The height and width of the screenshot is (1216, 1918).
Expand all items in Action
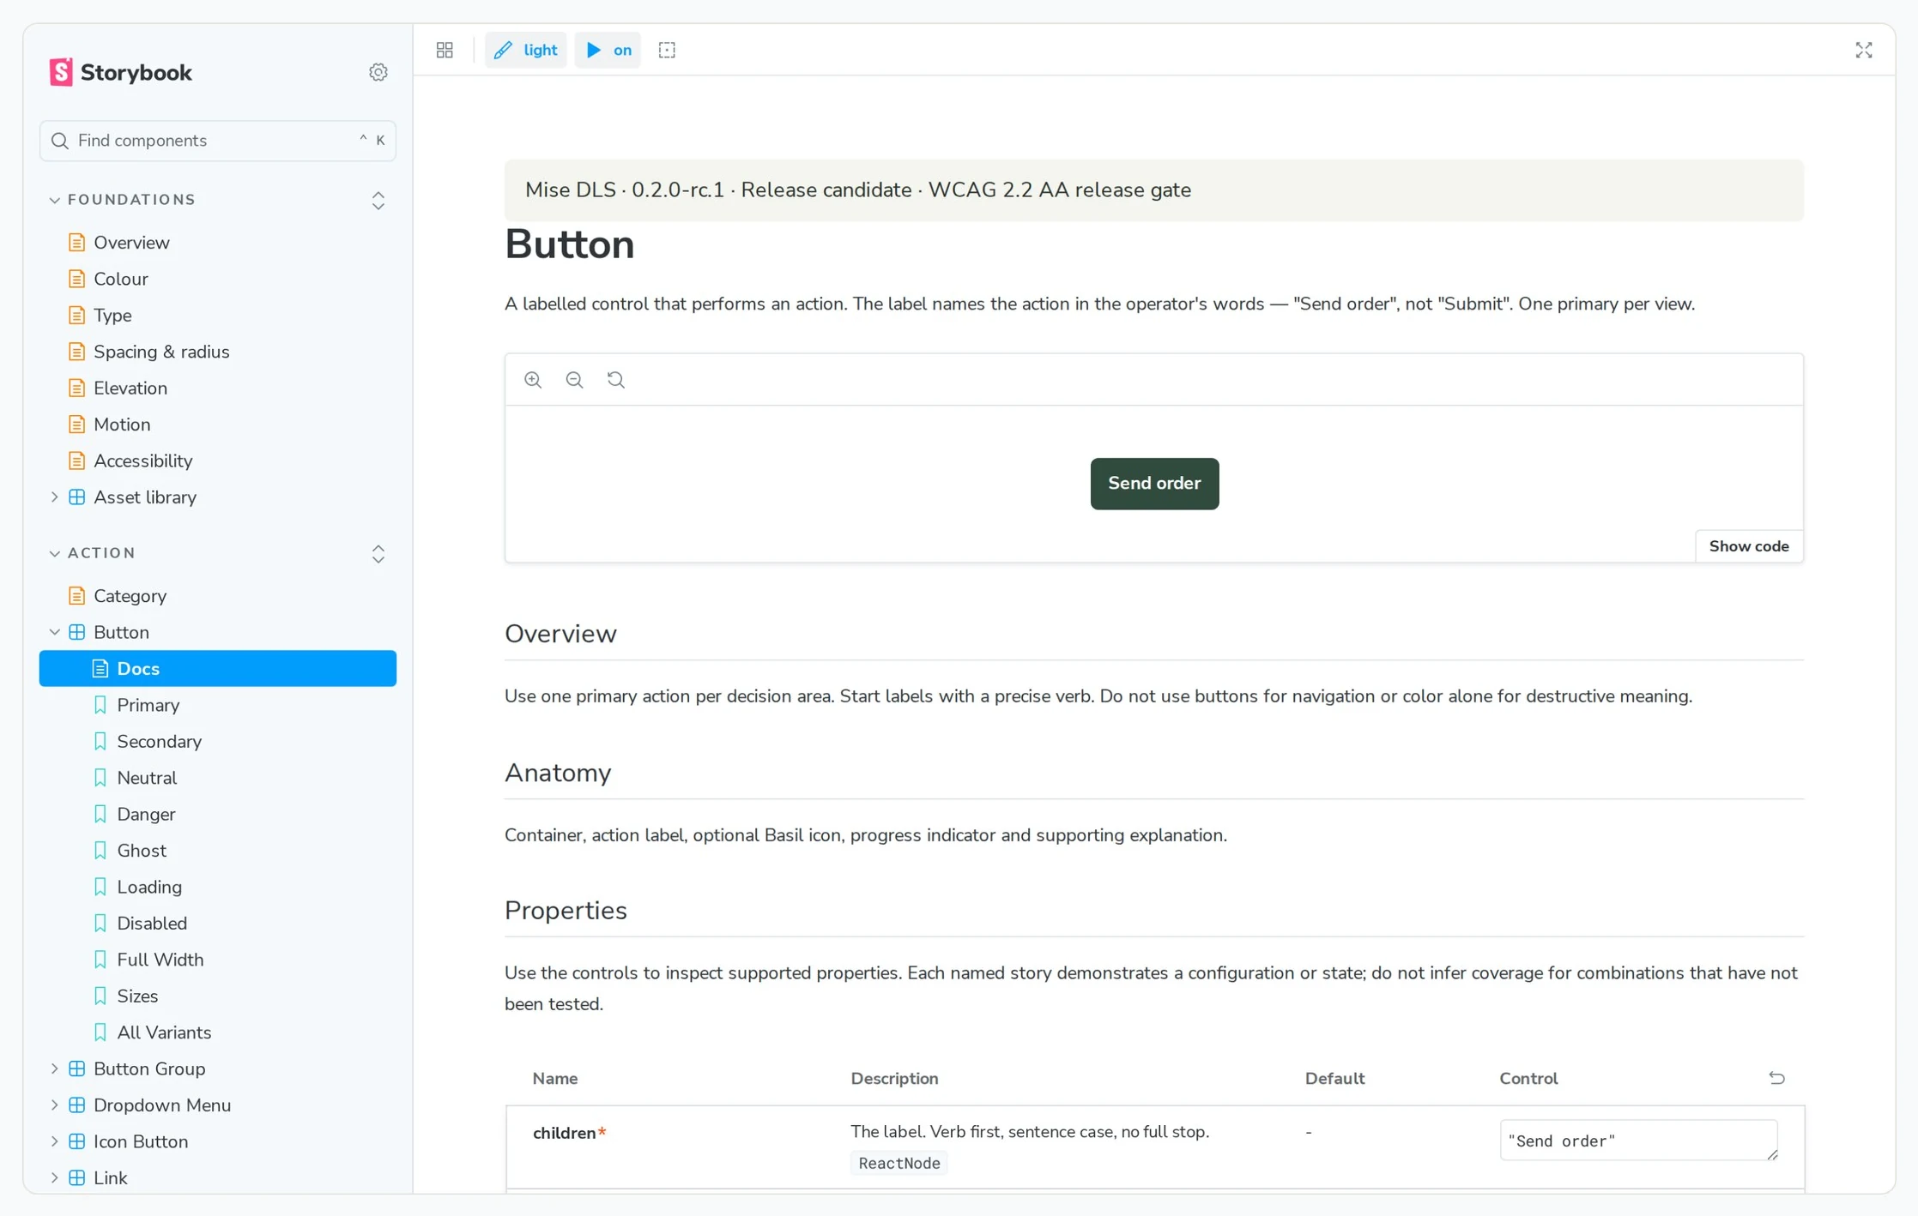pyautogui.click(x=378, y=553)
